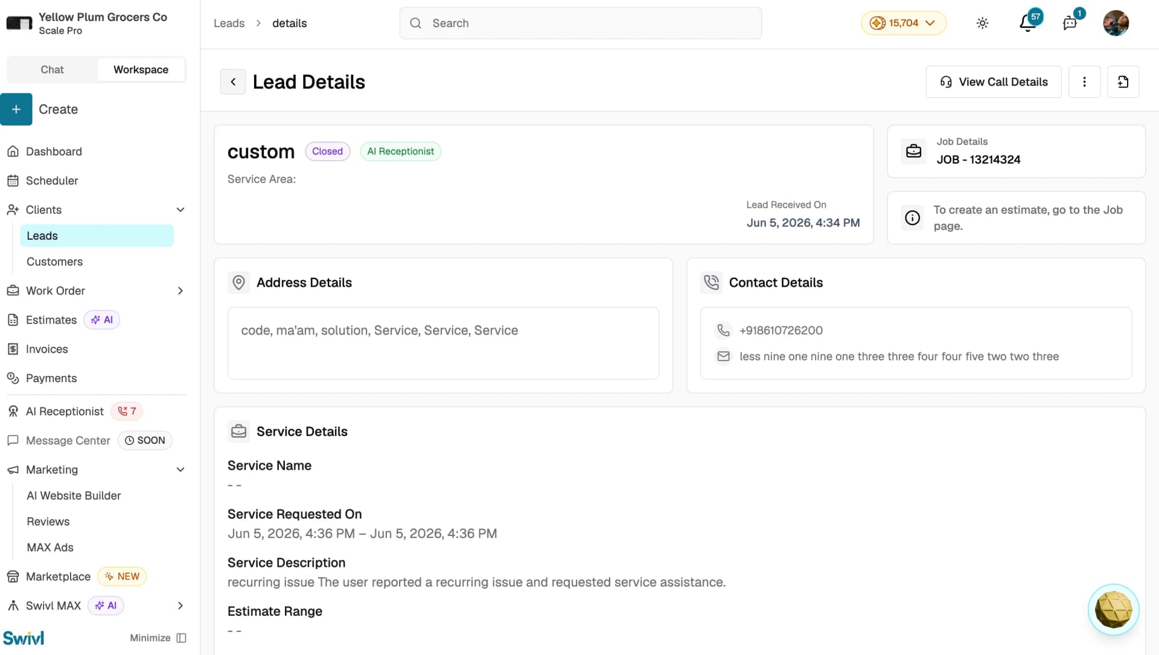Click the missed calls badge showing 7
This screenshot has width=1159, height=655.
(127, 411)
